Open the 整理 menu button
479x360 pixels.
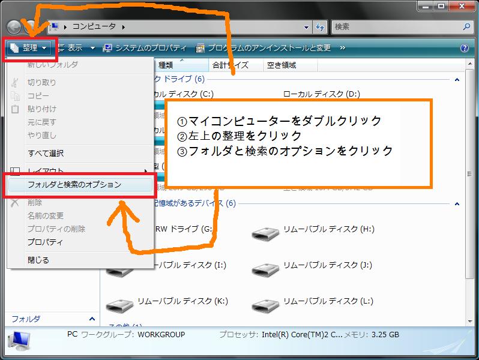(x=29, y=48)
